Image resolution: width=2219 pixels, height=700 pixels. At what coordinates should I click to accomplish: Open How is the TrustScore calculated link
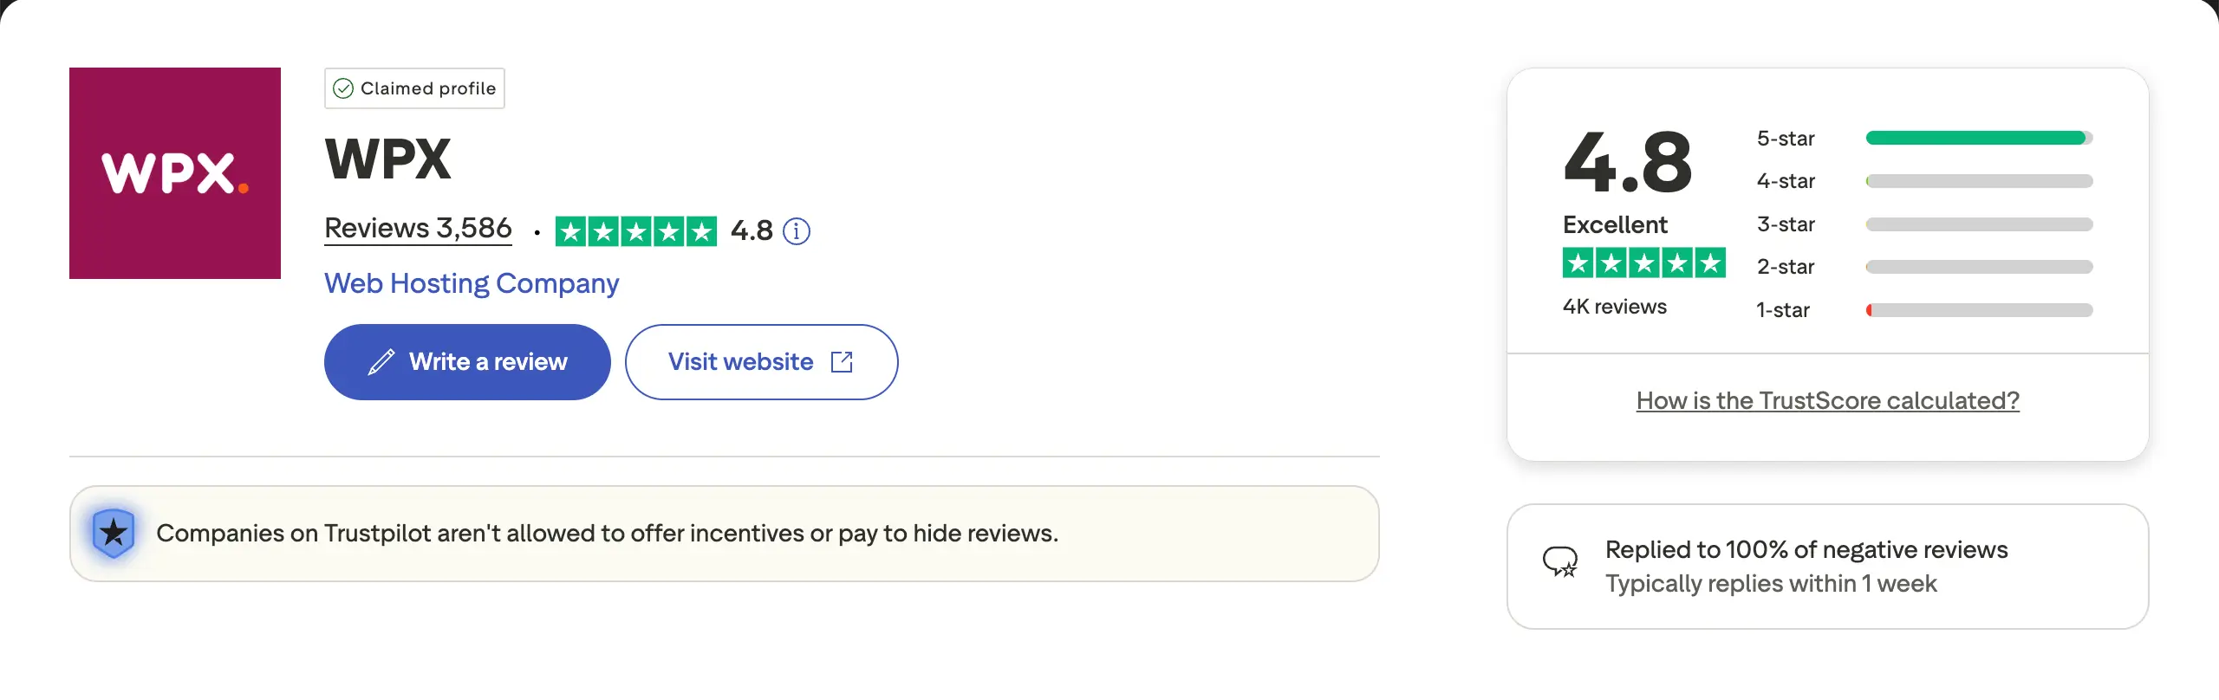pos(1827,400)
